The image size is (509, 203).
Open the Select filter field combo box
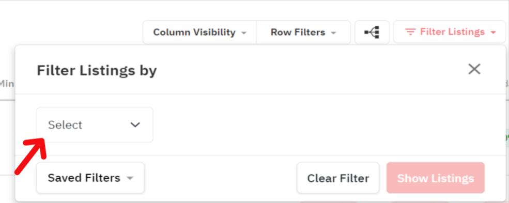[x=95, y=125]
